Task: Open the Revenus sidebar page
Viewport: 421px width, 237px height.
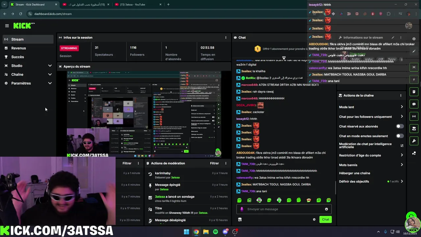Action: [x=28, y=48]
